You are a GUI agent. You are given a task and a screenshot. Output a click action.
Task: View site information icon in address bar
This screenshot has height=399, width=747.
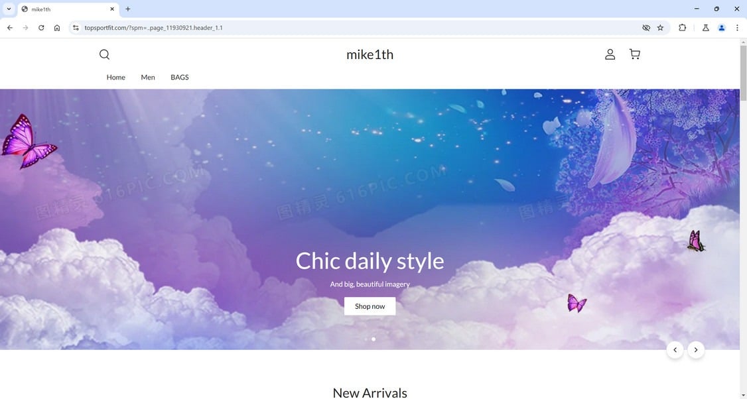tap(75, 28)
